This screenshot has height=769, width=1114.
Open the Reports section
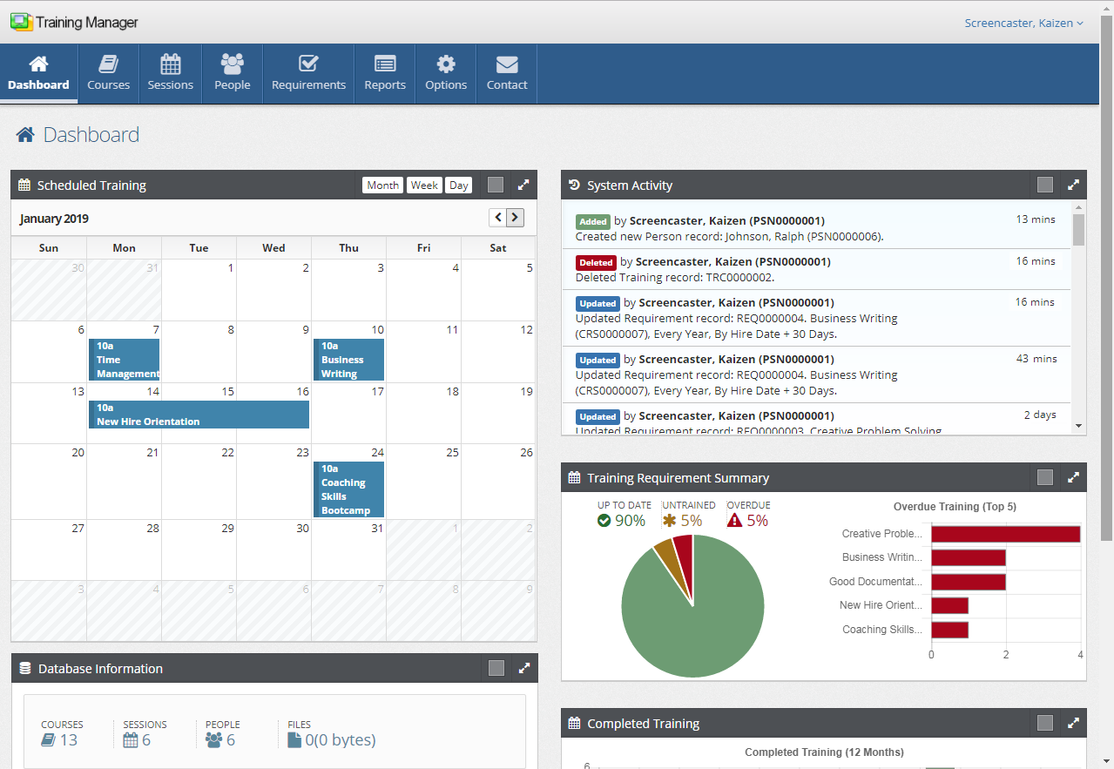tap(384, 73)
